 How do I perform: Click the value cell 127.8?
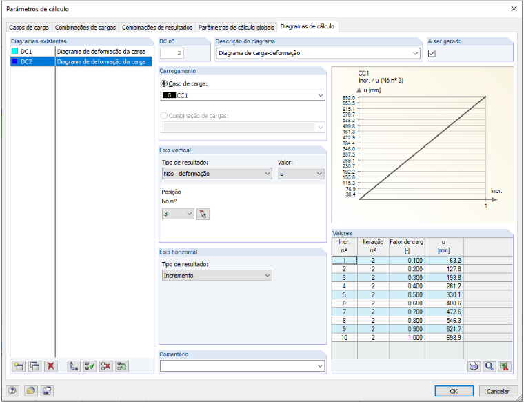coord(444,269)
